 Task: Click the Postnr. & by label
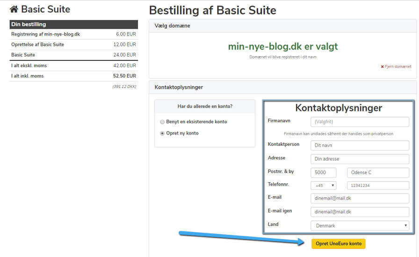[x=281, y=171]
